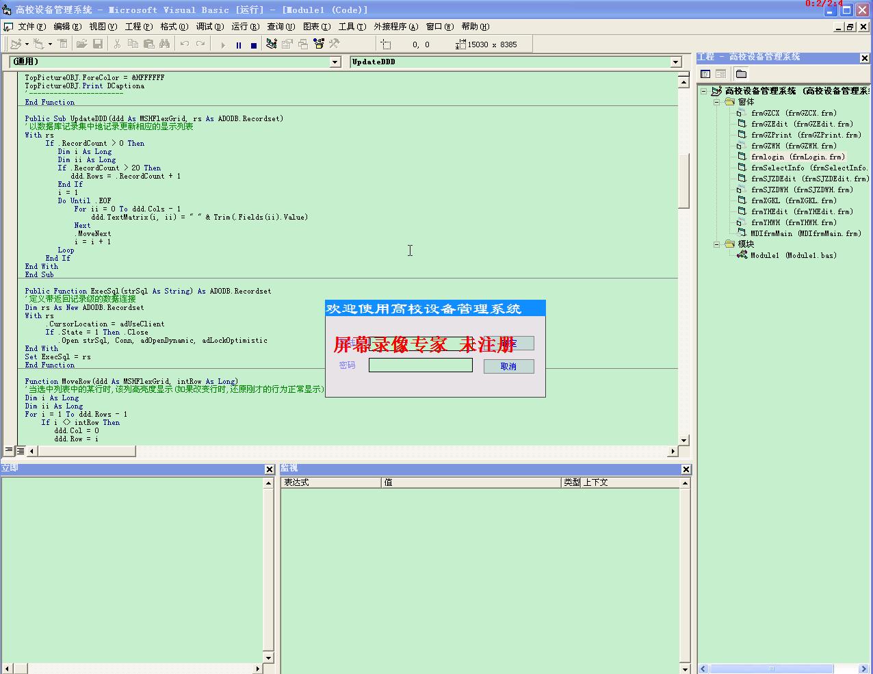873x674 pixels.
Task: Collapse the 窗体 forms folder
Action: [717, 102]
